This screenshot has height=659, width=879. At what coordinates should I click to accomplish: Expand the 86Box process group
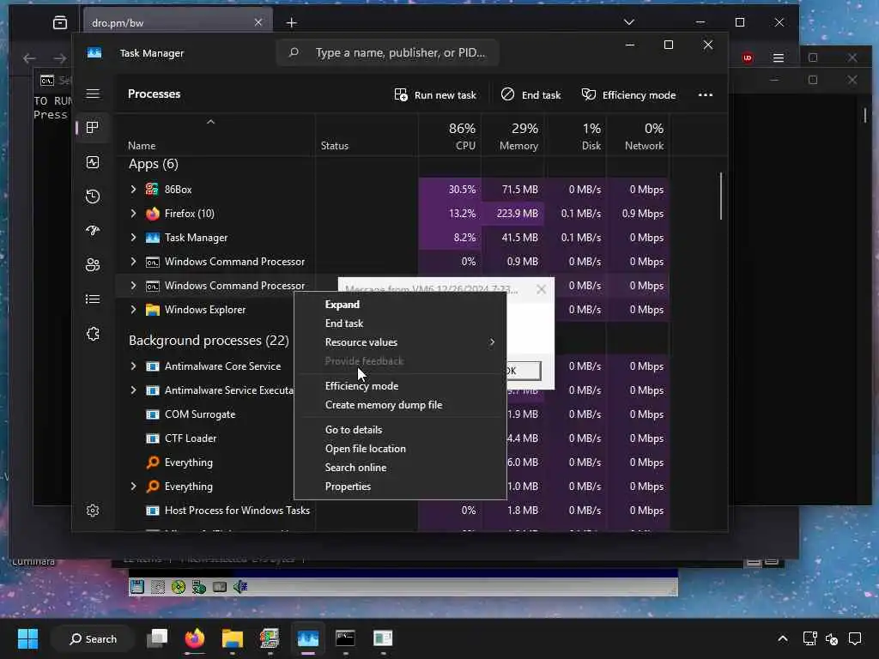tap(133, 190)
